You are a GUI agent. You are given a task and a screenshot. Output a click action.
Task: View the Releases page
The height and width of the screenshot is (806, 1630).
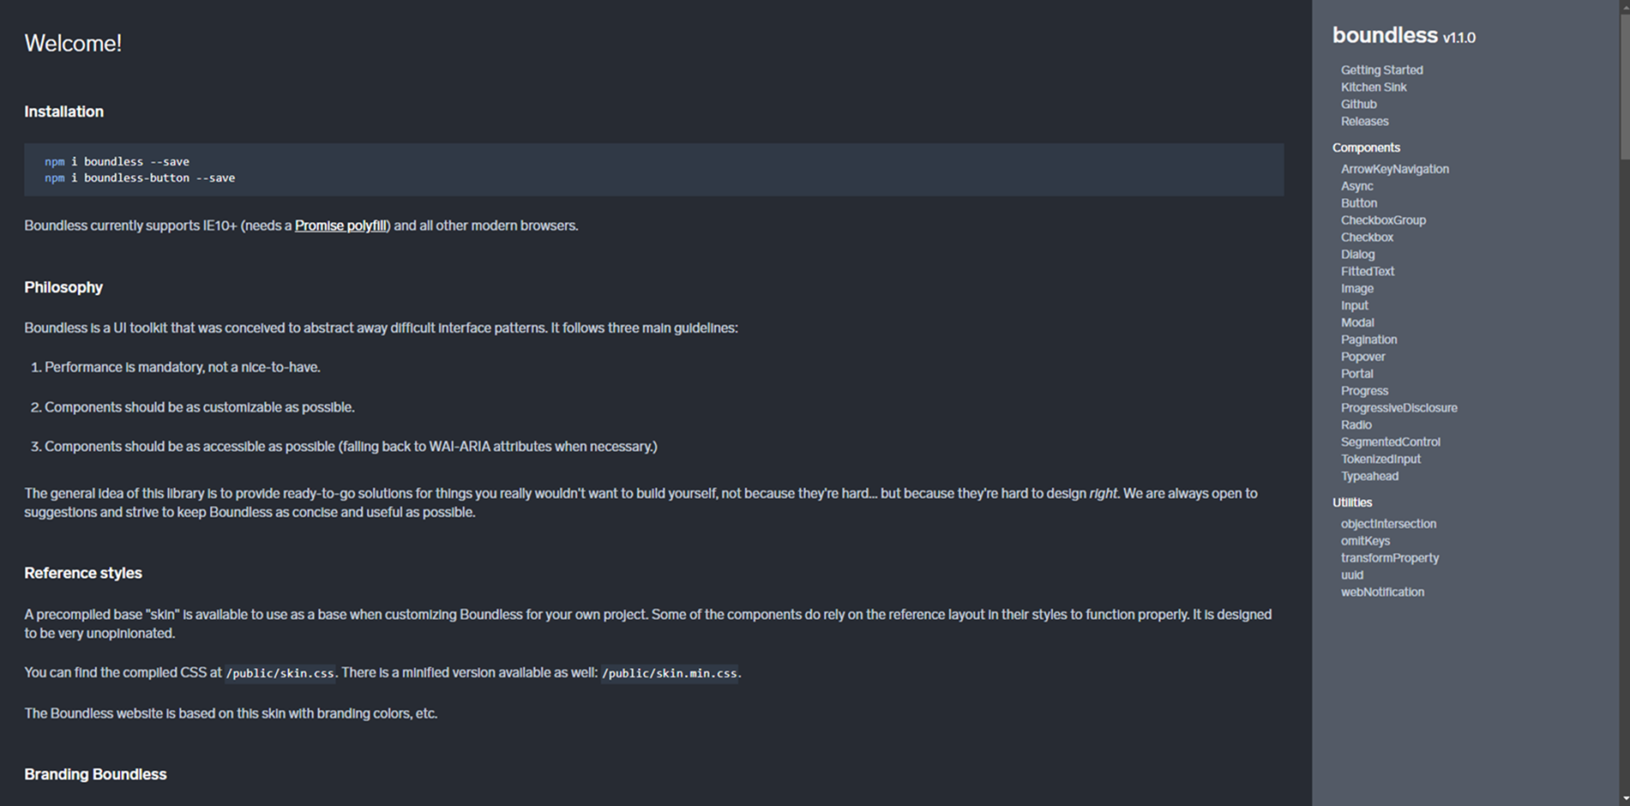[1364, 122]
